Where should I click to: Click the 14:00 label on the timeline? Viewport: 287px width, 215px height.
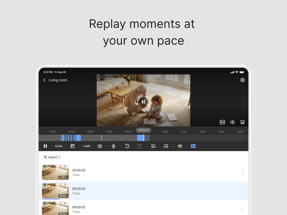tap(240, 131)
